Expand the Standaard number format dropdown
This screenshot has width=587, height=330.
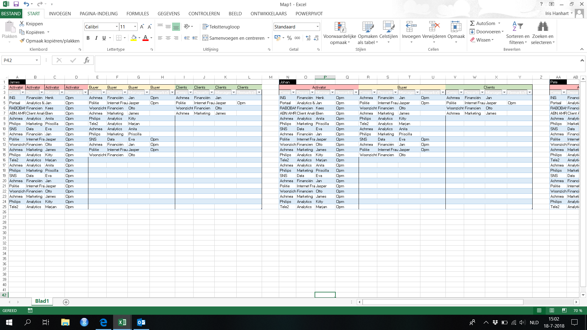317,27
